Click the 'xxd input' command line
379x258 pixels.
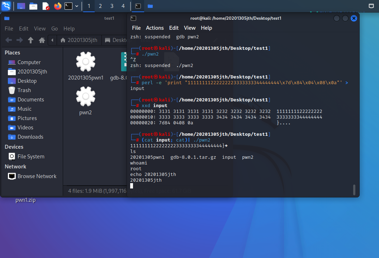coord(155,106)
